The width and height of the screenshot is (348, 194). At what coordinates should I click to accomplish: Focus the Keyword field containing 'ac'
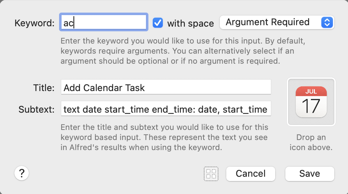tap(104, 22)
